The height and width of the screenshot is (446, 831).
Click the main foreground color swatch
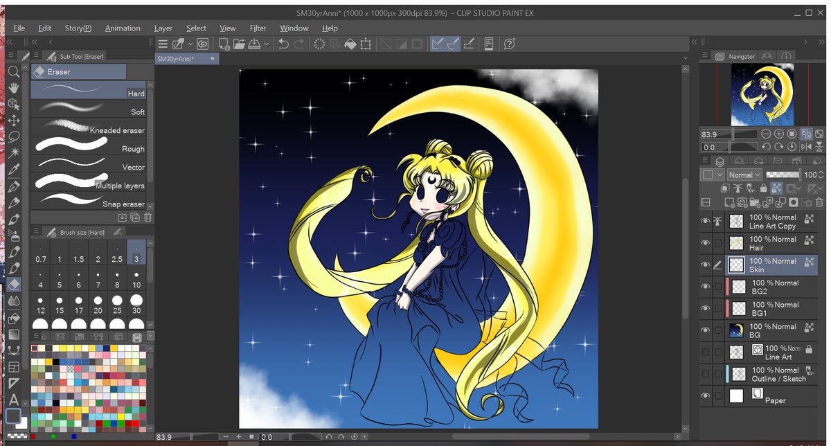pyautogui.click(x=12, y=416)
